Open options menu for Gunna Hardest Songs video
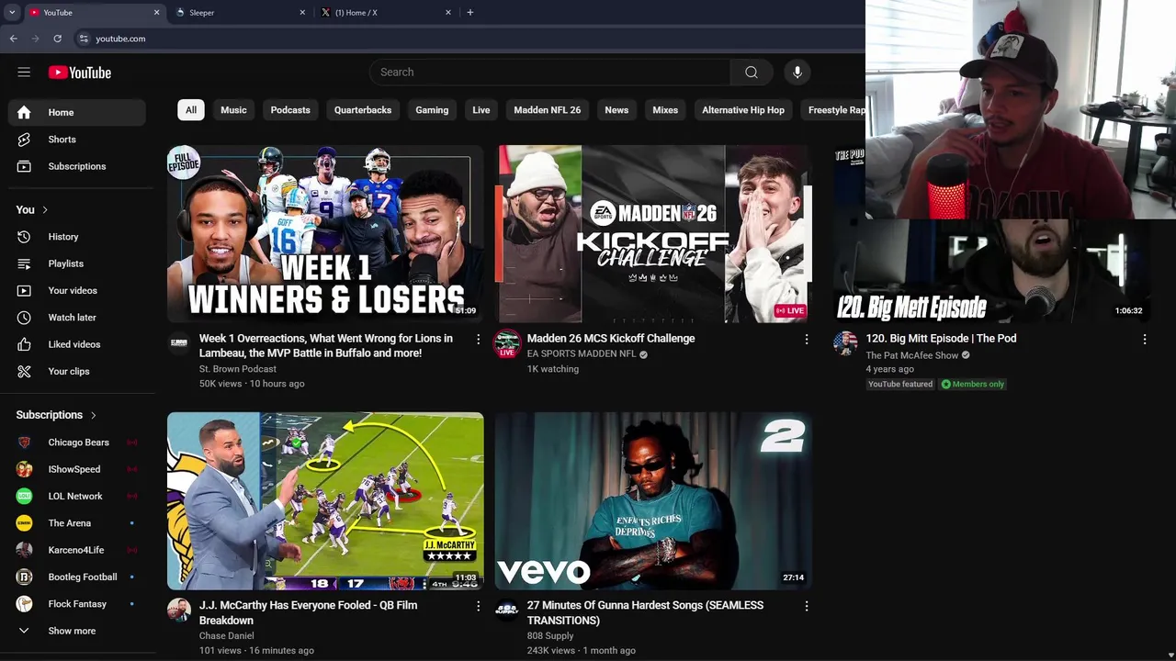The width and height of the screenshot is (1176, 661). 807,606
